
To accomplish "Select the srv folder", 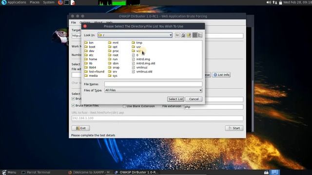I will [113, 71].
